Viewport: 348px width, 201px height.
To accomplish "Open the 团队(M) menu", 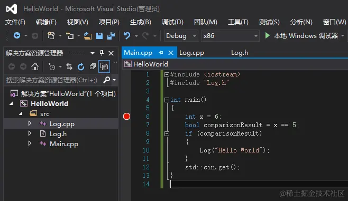I will (x=205, y=22).
